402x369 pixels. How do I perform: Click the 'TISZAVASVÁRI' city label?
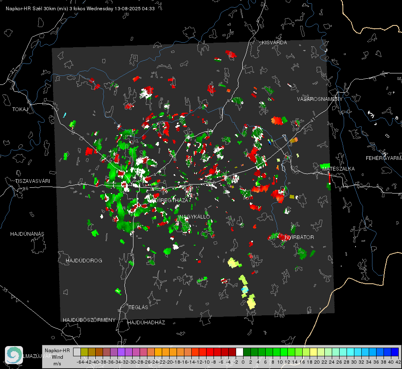tap(32, 181)
